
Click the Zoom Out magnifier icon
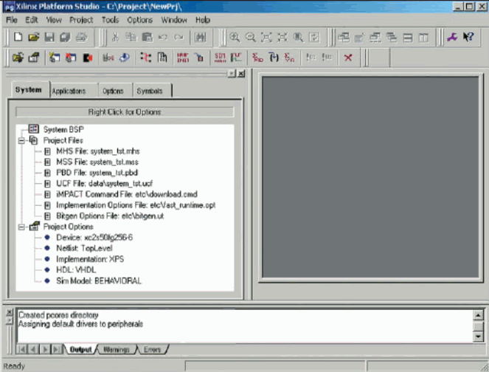click(x=251, y=37)
